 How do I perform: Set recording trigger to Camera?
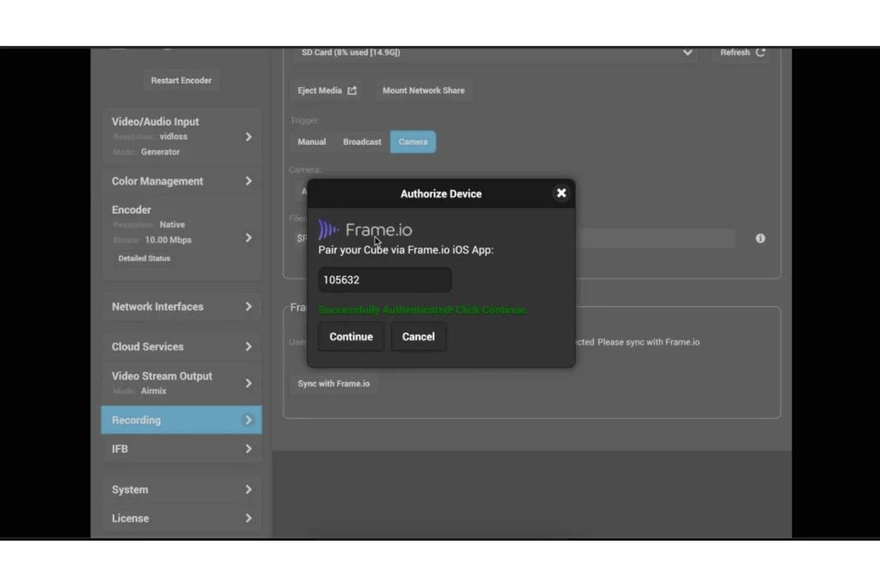click(x=413, y=142)
